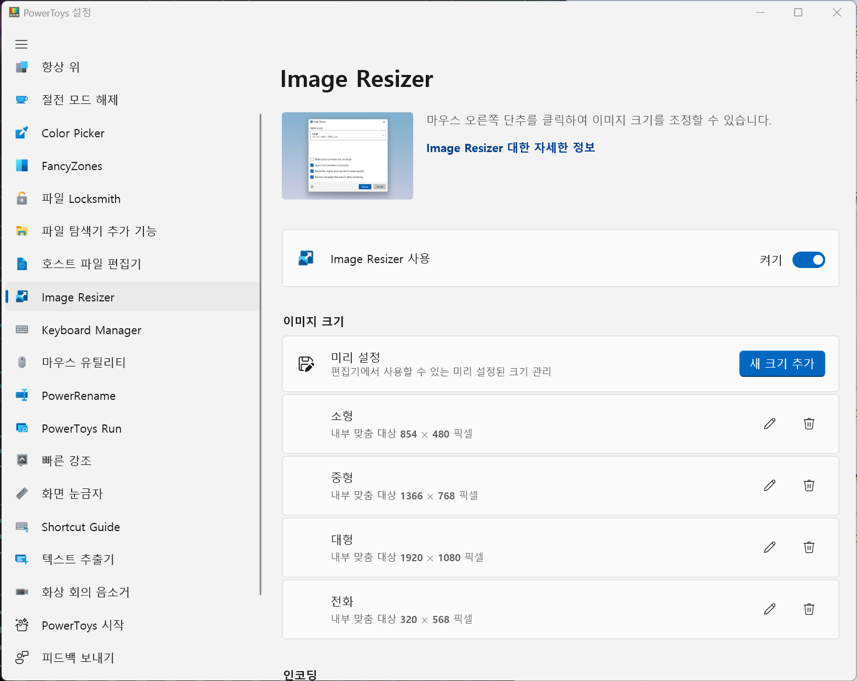Image resolution: width=857 pixels, height=681 pixels.
Task: Click the PowerToys 시작 sidebar icon
Action: [22, 625]
